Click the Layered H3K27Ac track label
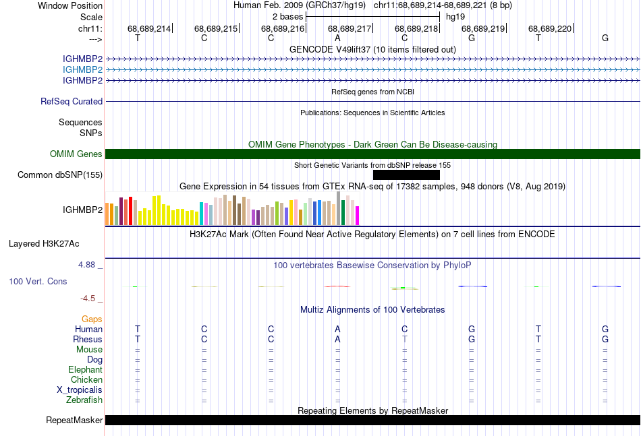Image resolution: width=641 pixels, height=436 pixels. [44, 244]
